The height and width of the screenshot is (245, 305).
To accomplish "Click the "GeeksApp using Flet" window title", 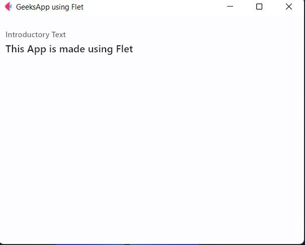I will pos(50,7).
